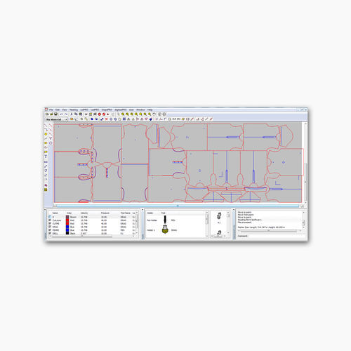Open the No Material dropdown
Image resolution: width=351 pixels, height=351 pixels.
[x=56, y=119]
